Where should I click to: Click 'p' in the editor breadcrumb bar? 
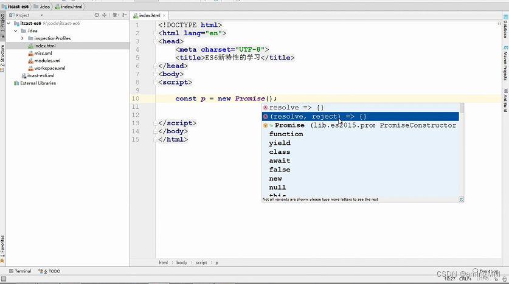(217, 263)
